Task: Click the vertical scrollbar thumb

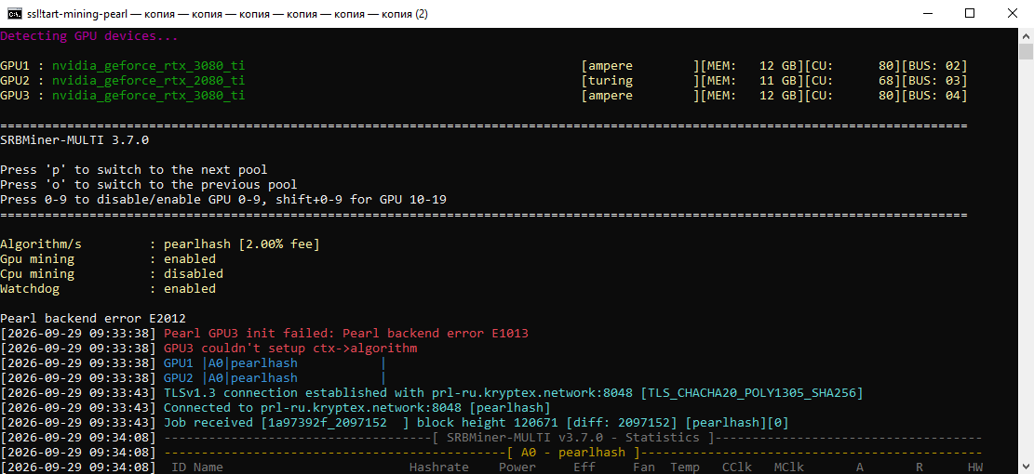Action: 1026,52
